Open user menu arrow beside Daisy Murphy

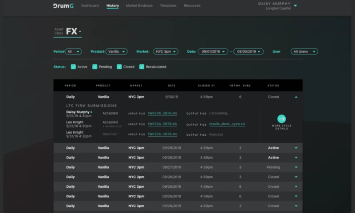pyautogui.click(x=296, y=6)
